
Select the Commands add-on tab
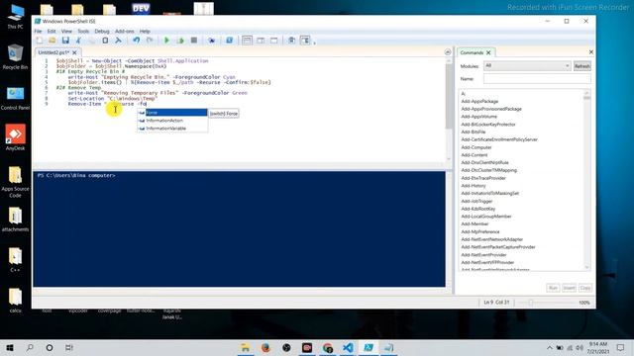[472, 52]
